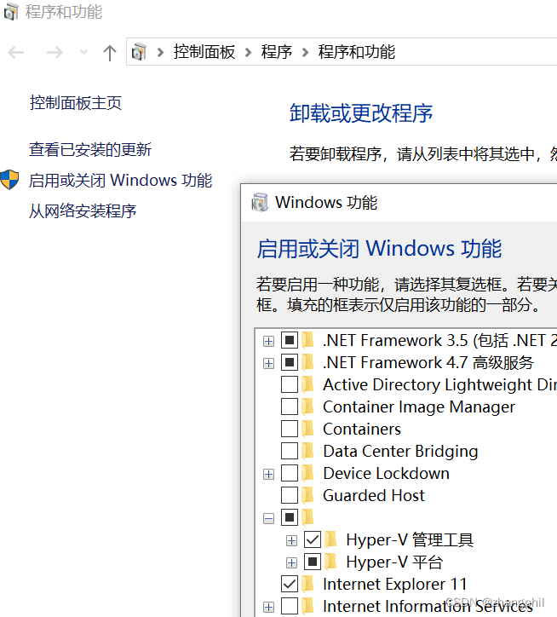Select Hyper-V 平台 row text

point(394,562)
